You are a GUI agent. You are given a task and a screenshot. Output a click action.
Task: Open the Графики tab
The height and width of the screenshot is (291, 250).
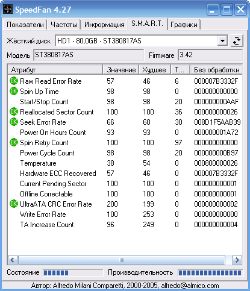point(184,25)
